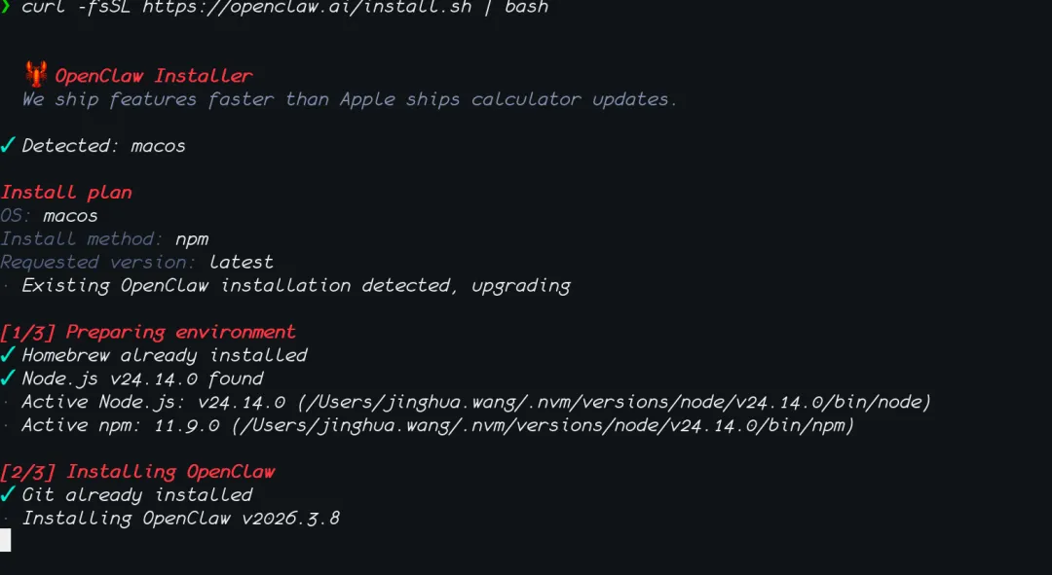Screen dimensions: 1052x575
Task: Click the checkmark before Node.js v24.14.0 found
Action: (x=8, y=377)
